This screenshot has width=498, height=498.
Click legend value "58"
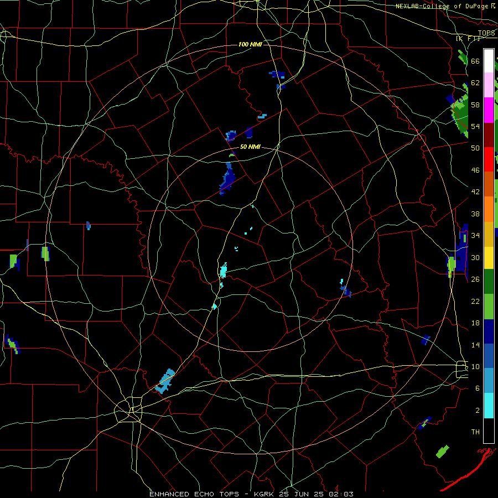coord(475,105)
